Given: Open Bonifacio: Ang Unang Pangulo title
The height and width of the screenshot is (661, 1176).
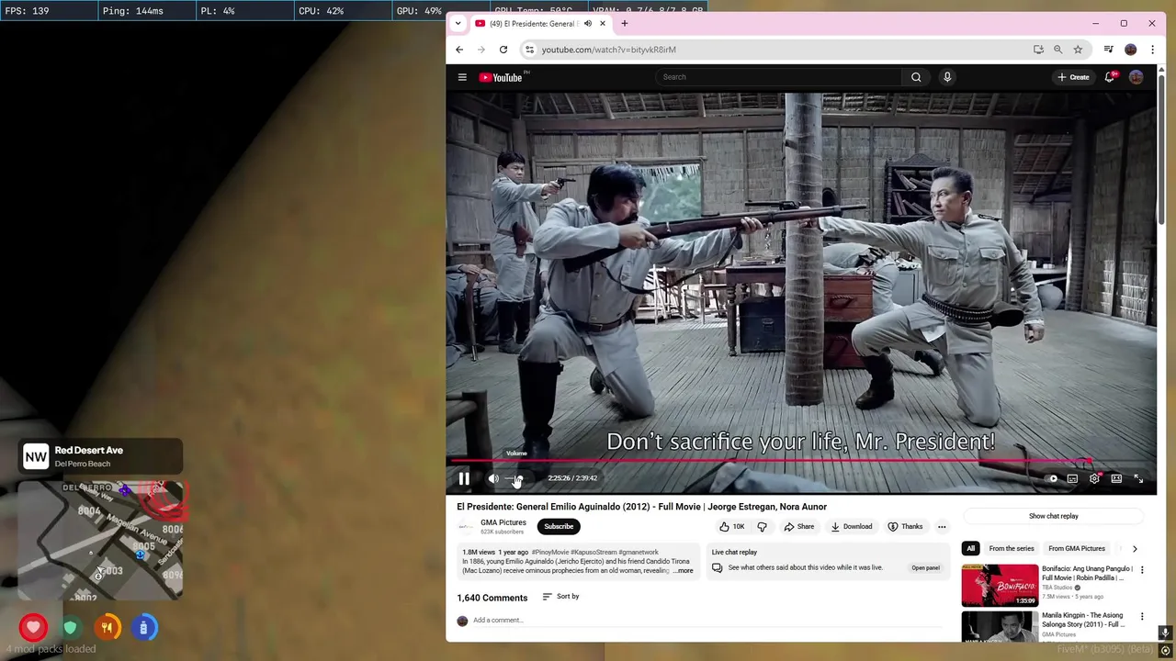Looking at the screenshot, I should (x=1088, y=574).
